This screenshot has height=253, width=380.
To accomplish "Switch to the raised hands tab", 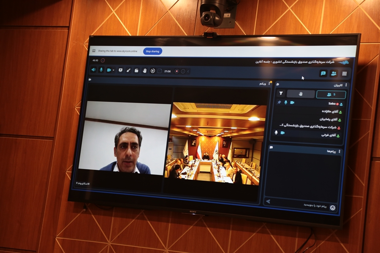I will pyautogui.click(x=301, y=94).
